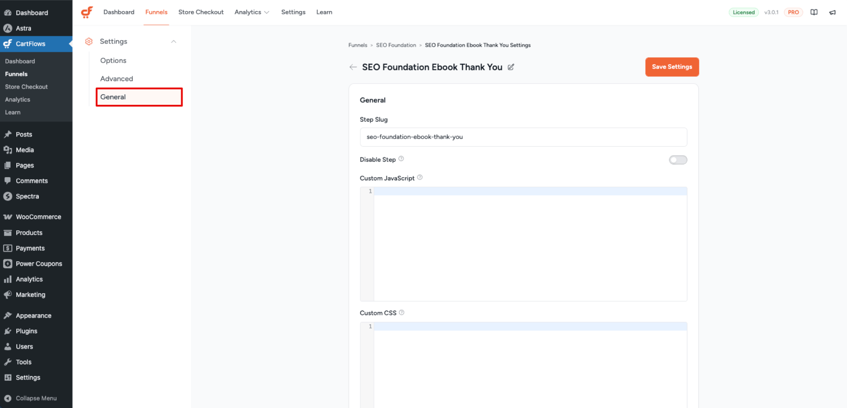This screenshot has height=408, width=847.
Task: Go back using the left arrow icon
Action: click(x=353, y=67)
